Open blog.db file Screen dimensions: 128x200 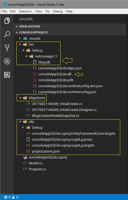(x=44, y=62)
